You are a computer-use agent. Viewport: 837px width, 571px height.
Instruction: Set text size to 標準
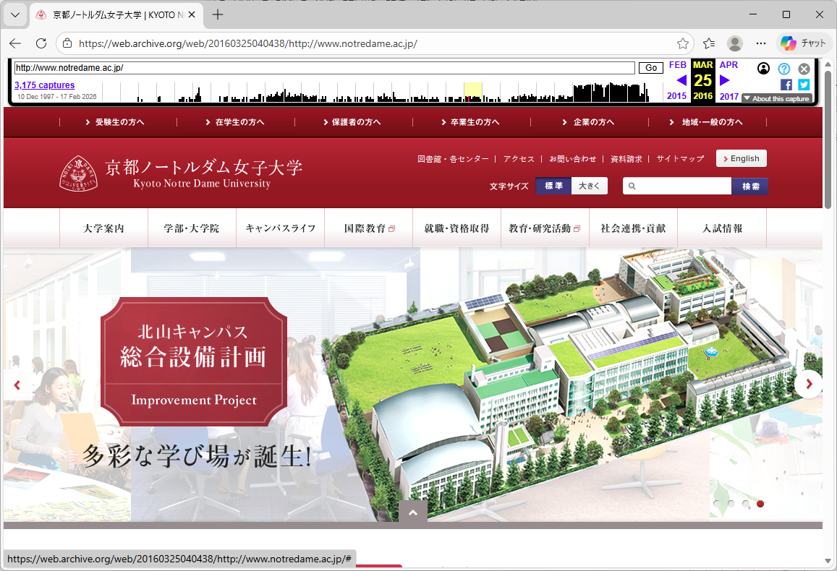pos(553,186)
